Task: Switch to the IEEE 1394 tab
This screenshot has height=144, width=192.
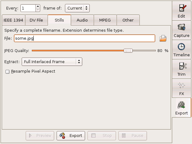Action: tap(13, 20)
